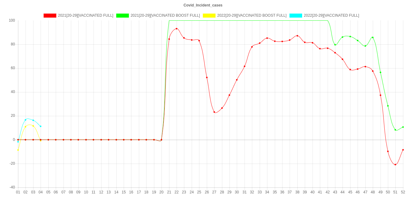
Task: Click the cyan legend color box
Action: coord(295,15)
